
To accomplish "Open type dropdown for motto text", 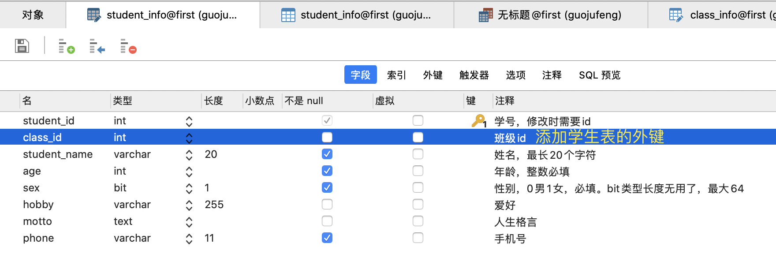I will coord(189,222).
